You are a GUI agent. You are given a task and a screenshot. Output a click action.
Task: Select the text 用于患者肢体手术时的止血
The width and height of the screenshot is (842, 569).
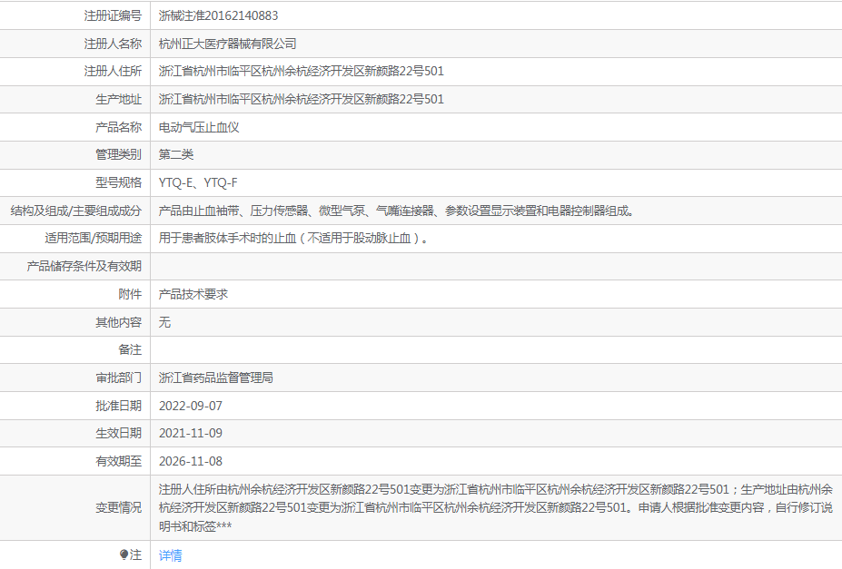[x=228, y=238]
